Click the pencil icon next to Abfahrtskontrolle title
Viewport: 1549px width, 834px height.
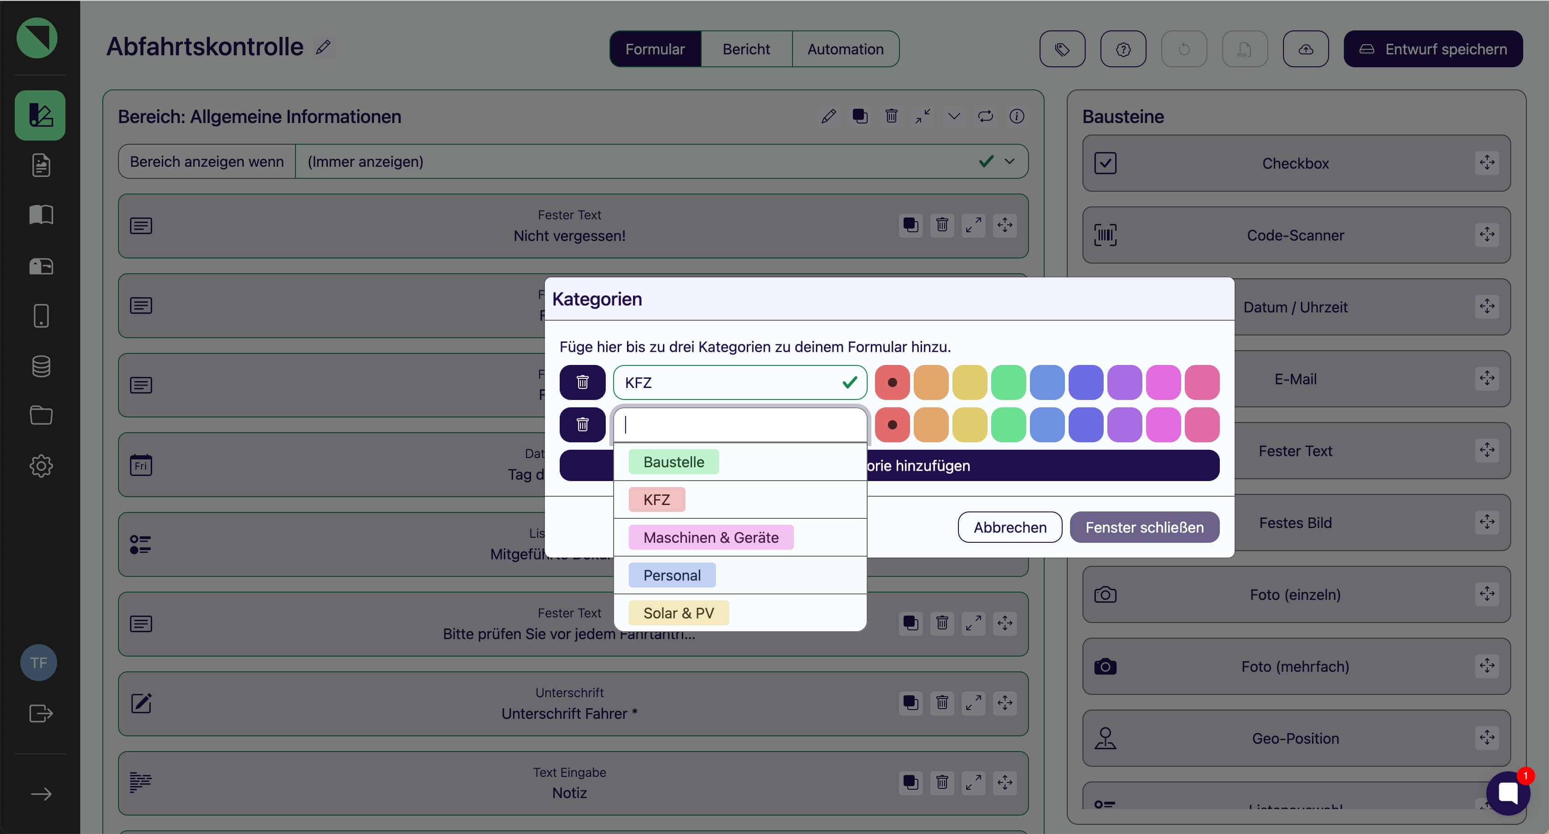324,47
